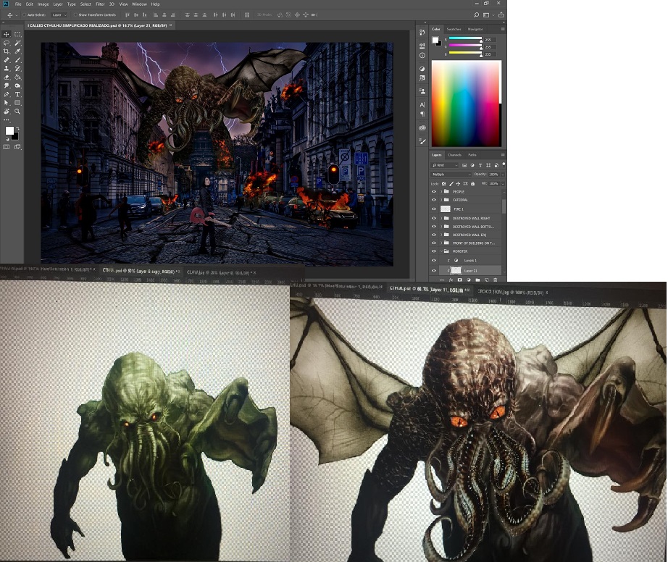Open the Character panel icon
Viewport: 668px width, 562px height.
click(x=422, y=105)
